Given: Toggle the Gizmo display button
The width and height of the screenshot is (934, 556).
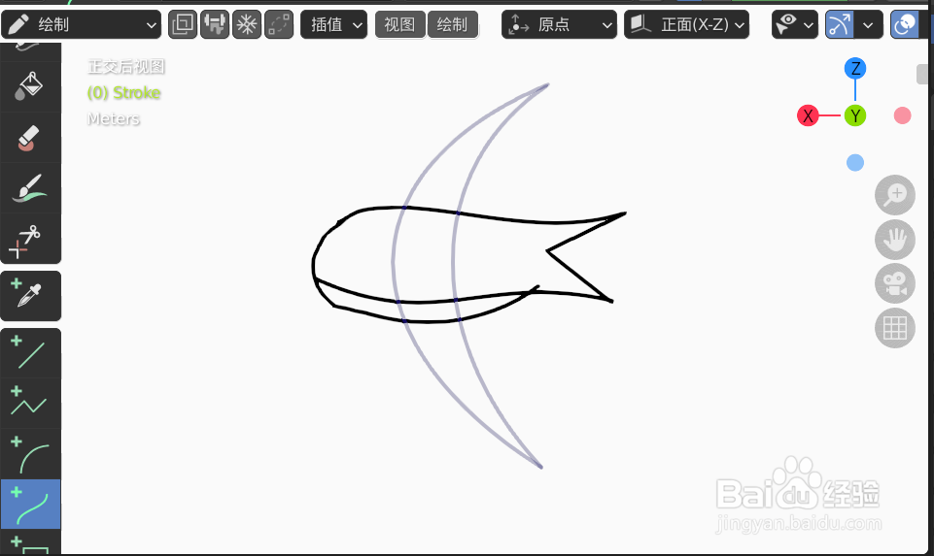Looking at the screenshot, I should [x=840, y=24].
